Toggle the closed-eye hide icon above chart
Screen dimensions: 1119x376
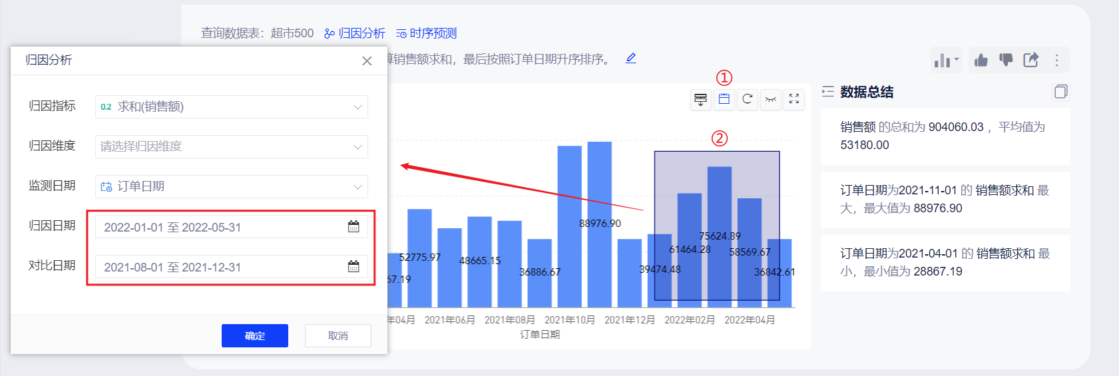[x=771, y=99]
